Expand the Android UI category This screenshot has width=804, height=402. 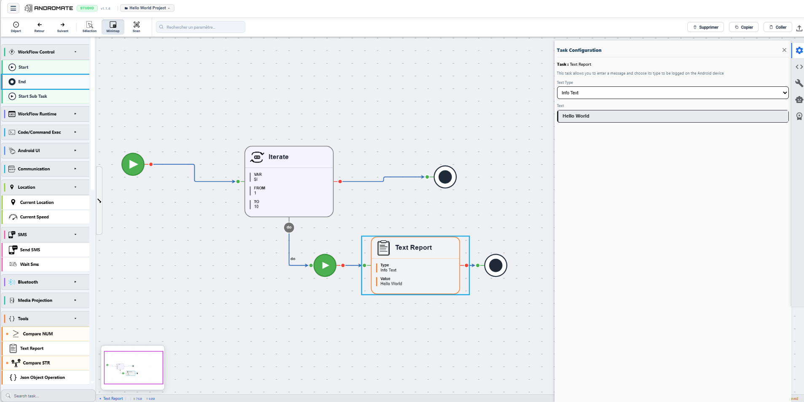click(x=46, y=150)
